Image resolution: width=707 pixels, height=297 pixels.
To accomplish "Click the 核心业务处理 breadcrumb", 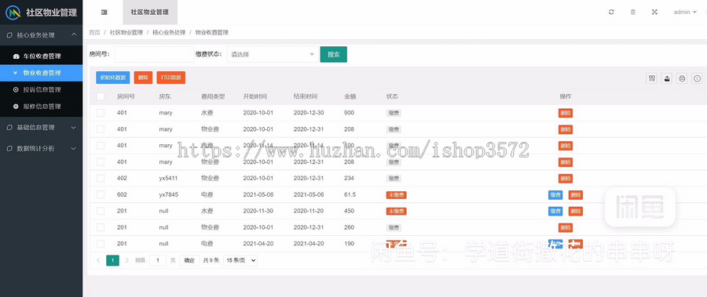I will tap(169, 32).
